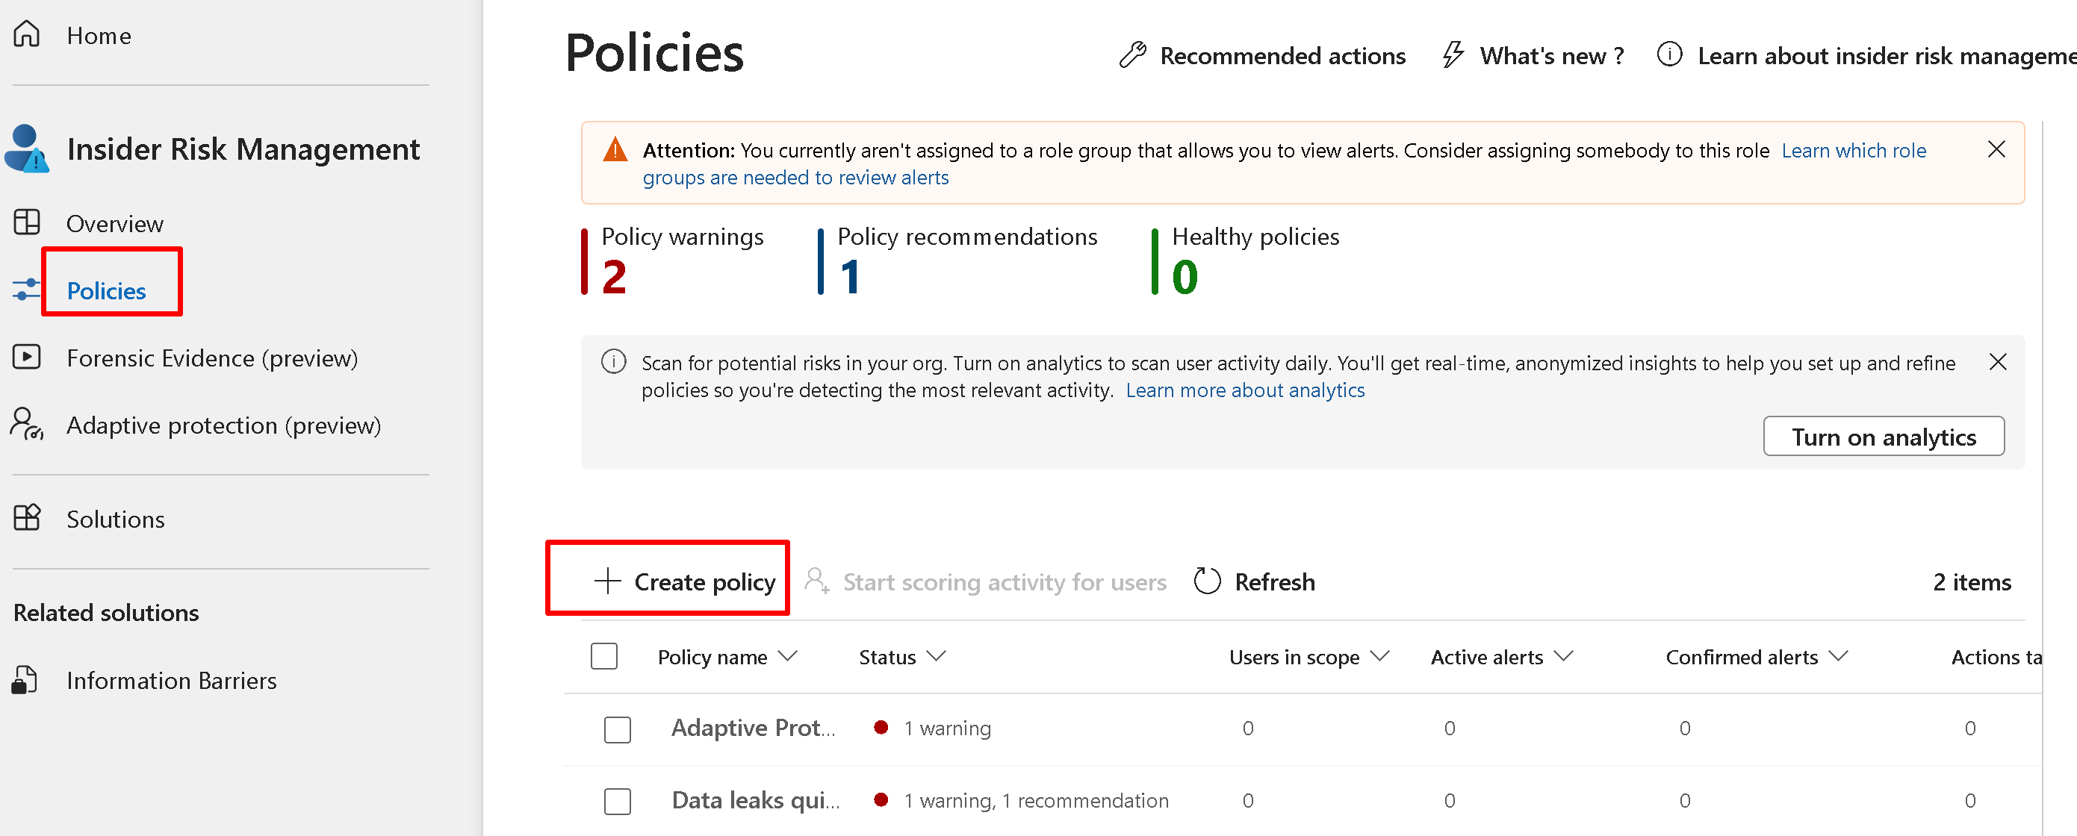
Task: Click the Adaptive protection user icon
Action: coord(27,423)
